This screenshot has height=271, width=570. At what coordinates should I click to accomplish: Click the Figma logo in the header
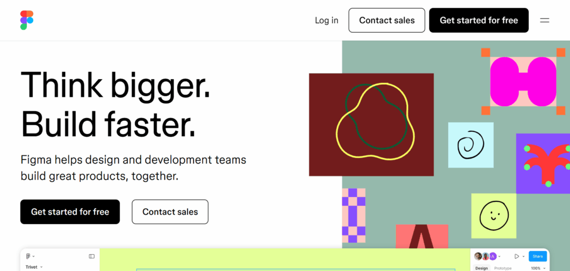pos(27,21)
